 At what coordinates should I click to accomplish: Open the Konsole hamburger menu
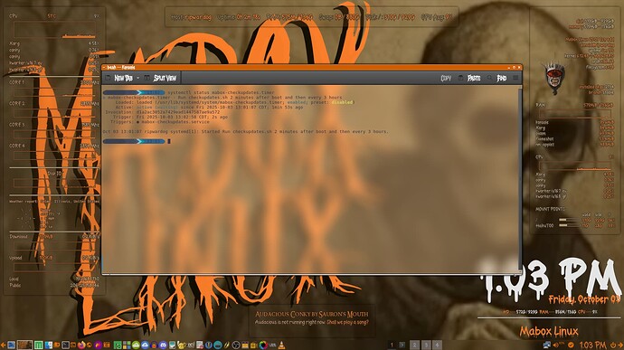click(515, 79)
